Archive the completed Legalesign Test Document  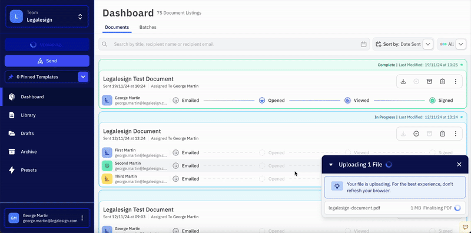(429, 81)
